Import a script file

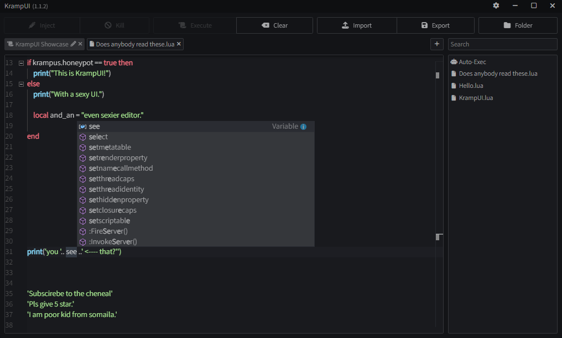coord(357,25)
